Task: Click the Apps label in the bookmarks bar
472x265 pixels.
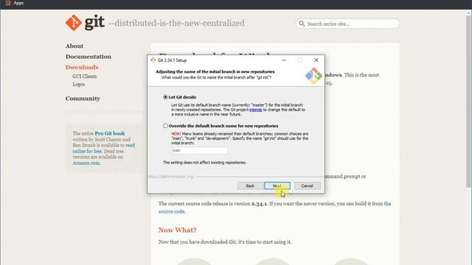Action: [x=18, y=3]
